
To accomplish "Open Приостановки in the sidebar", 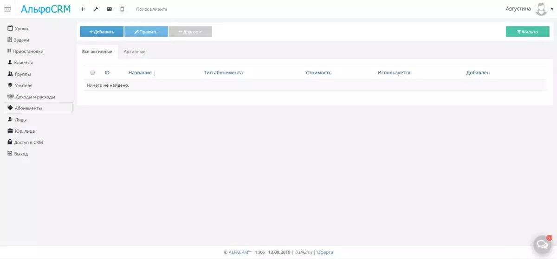I will click(38, 51).
